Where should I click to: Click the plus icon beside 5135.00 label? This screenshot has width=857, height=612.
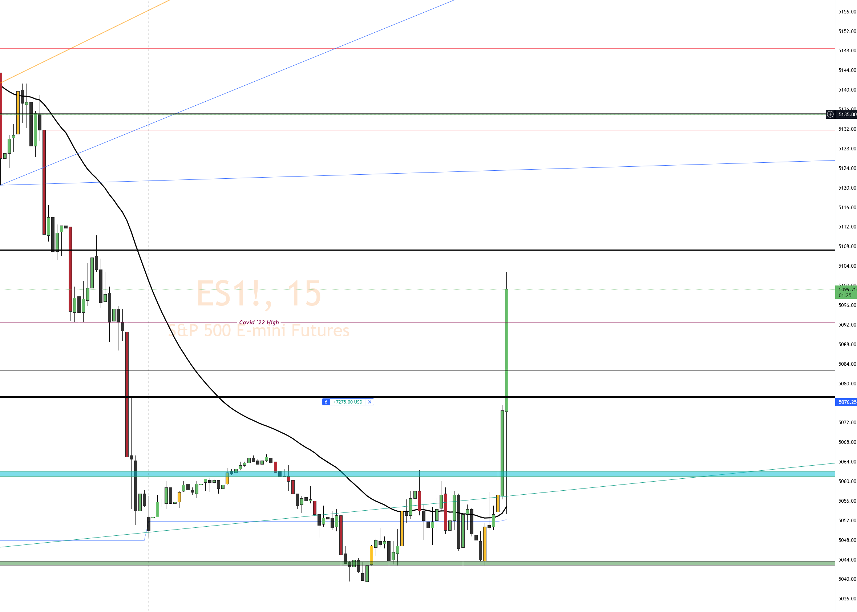[x=830, y=114]
